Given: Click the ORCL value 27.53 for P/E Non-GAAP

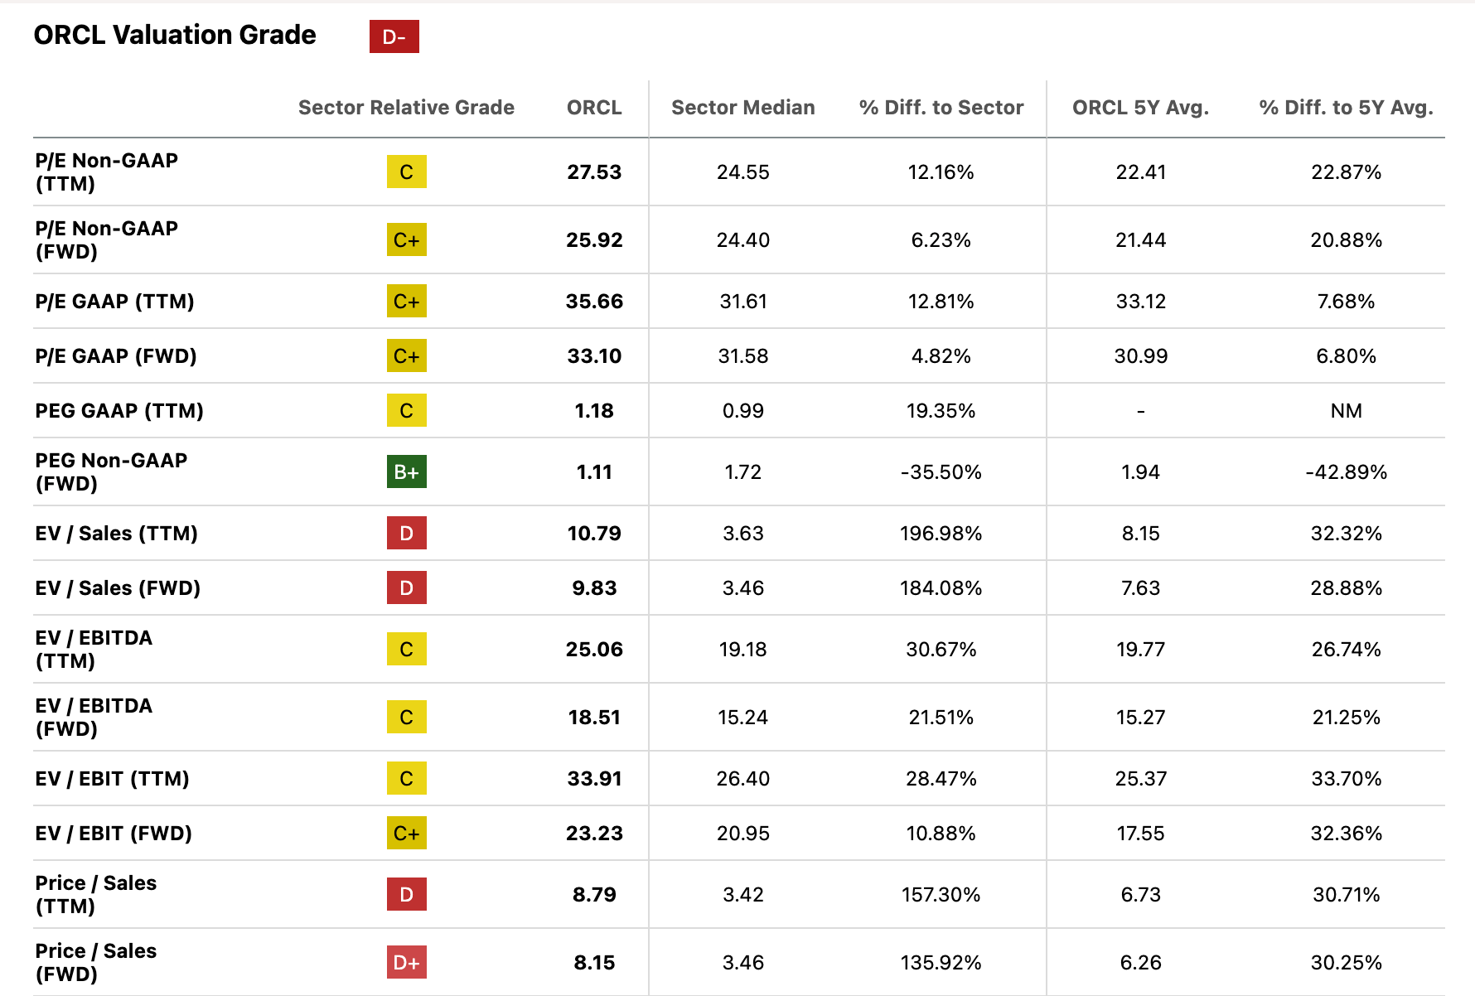Looking at the screenshot, I should [x=594, y=172].
